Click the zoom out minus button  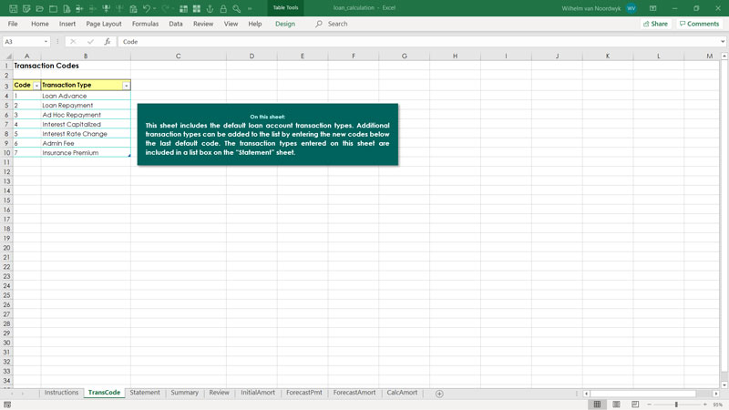650,405
